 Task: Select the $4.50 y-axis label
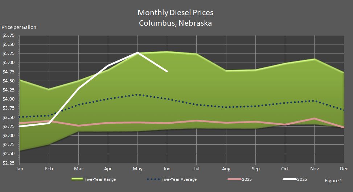coord(9,81)
